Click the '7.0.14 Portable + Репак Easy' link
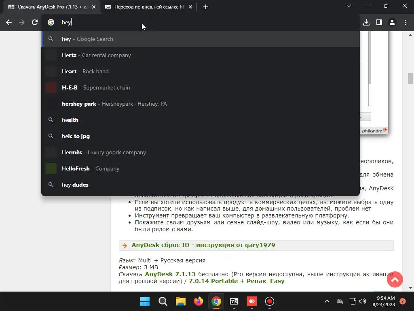 point(237,281)
